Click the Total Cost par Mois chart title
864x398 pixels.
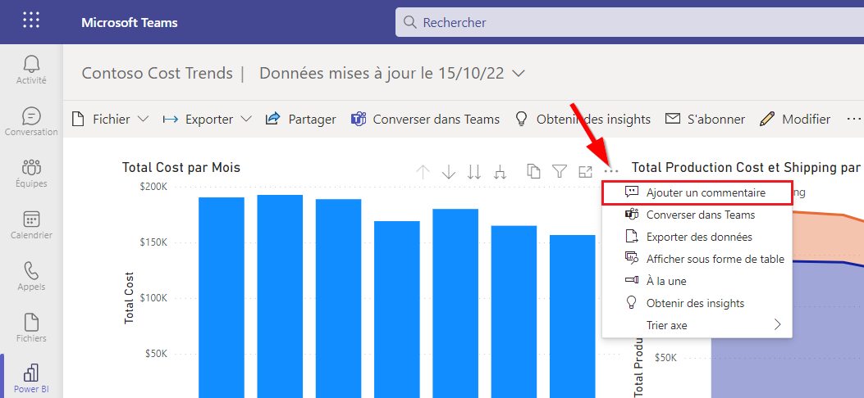click(181, 168)
